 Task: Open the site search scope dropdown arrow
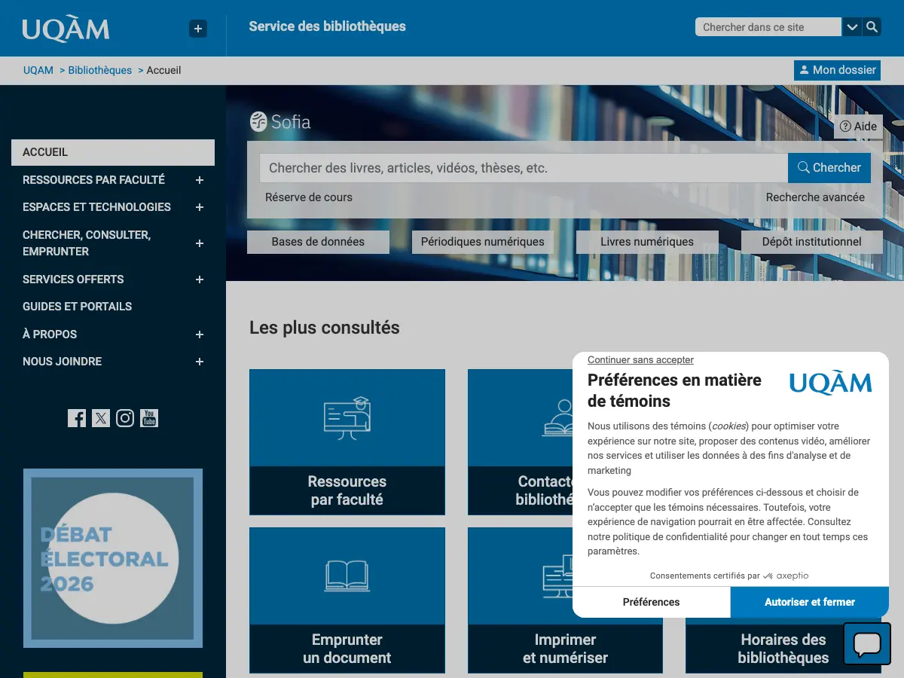pyautogui.click(x=852, y=27)
